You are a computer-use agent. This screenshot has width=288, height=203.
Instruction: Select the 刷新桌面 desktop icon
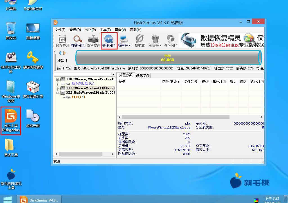pos(33,31)
